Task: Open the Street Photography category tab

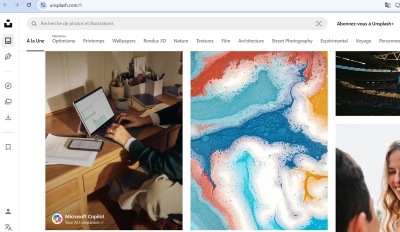Action: click(x=292, y=41)
